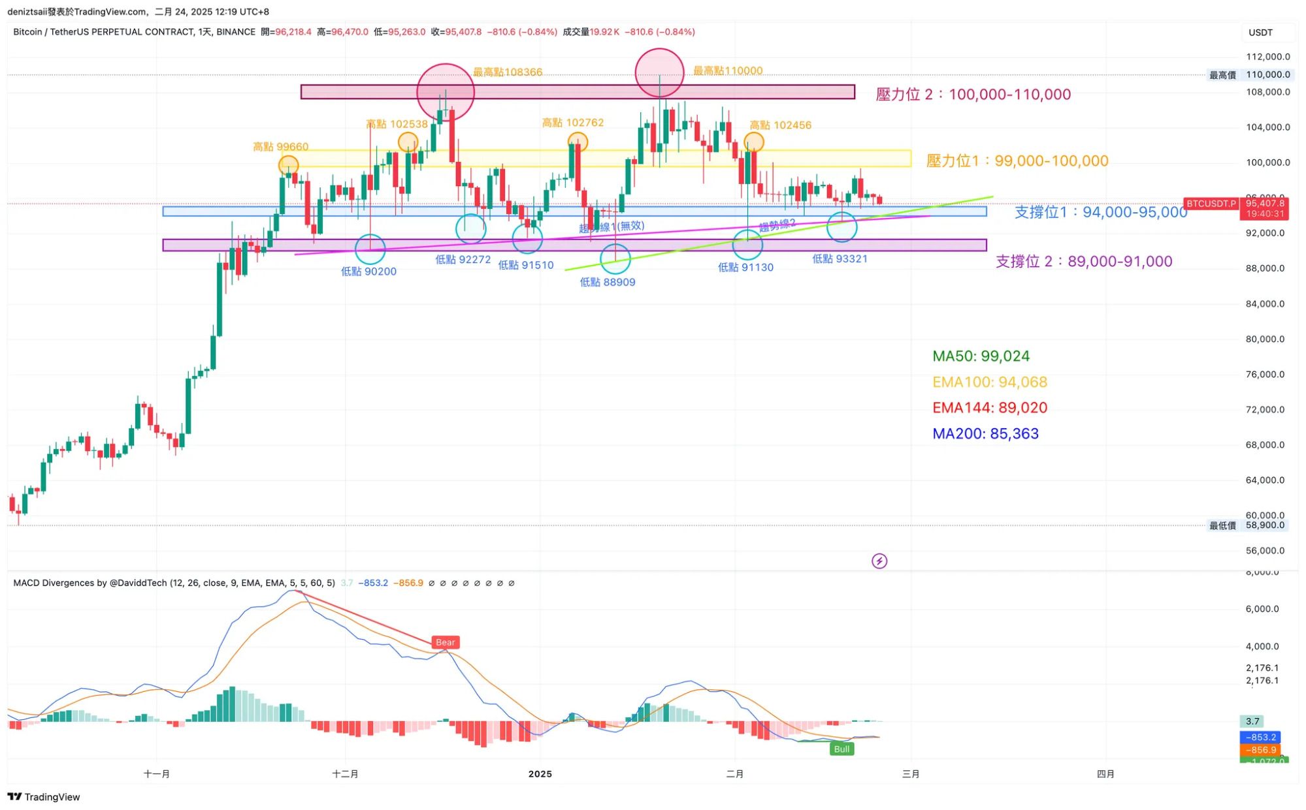Image resolution: width=1306 pixels, height=810 pixels.
Task: Click the 三月 label on time axis
Action: pyautogui.click(x=910, y=774)
